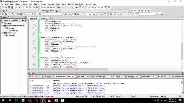Select Sources folder under BezierRecursivo
The image size is (184, 103).
click(11, 35)
